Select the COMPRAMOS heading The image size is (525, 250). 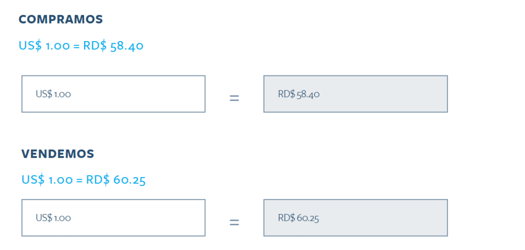60,20
